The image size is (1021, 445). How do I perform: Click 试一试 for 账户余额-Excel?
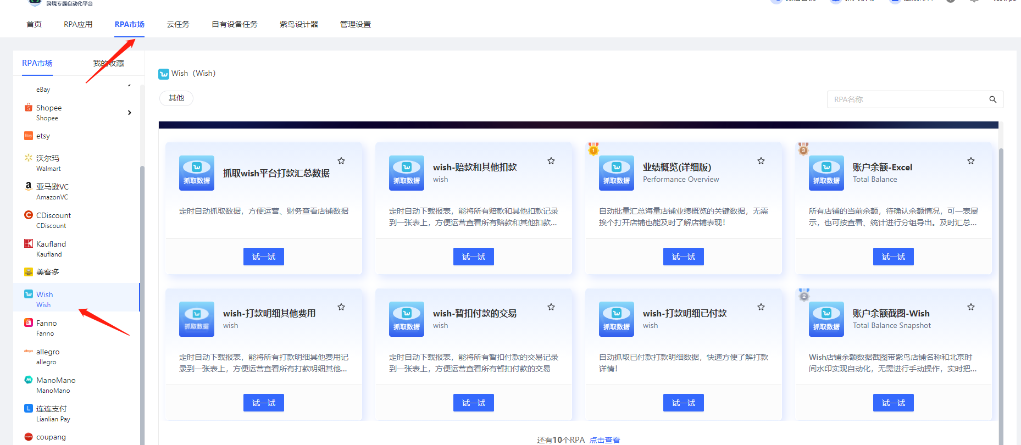point(894,257)
